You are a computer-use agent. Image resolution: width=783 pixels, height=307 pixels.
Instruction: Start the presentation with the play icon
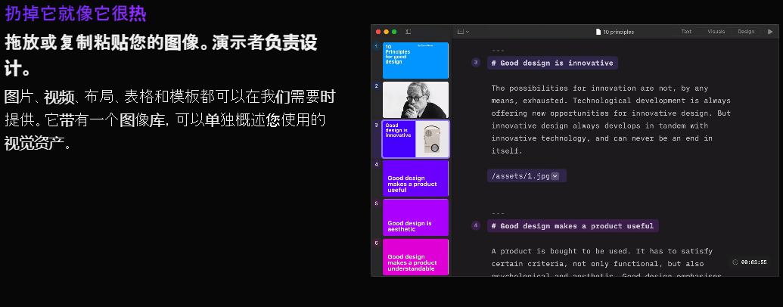[x=770, y=32]
